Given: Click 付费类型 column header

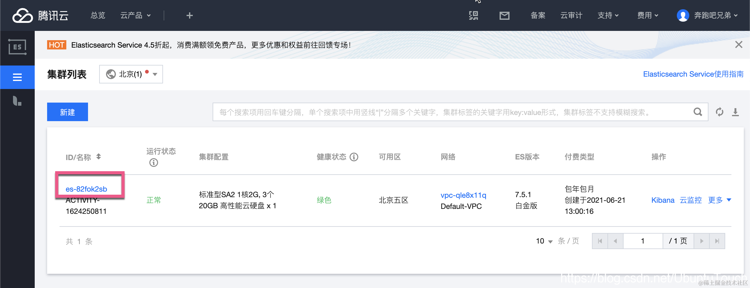Looking at the screenshot, I should 580,157.
